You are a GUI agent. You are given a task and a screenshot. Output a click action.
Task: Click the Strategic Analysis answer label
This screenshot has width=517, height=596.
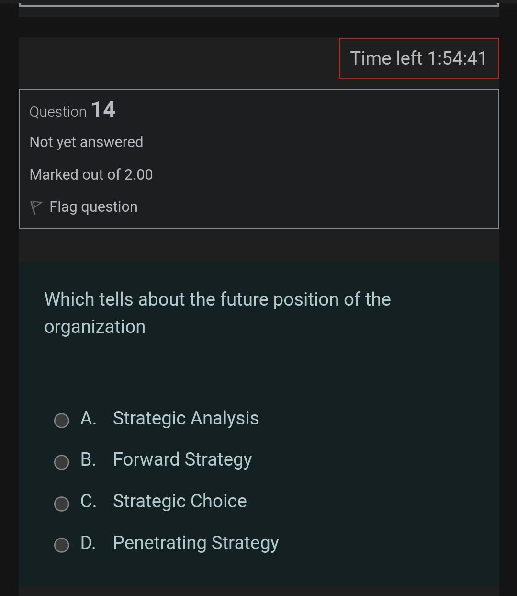[185, 418]
